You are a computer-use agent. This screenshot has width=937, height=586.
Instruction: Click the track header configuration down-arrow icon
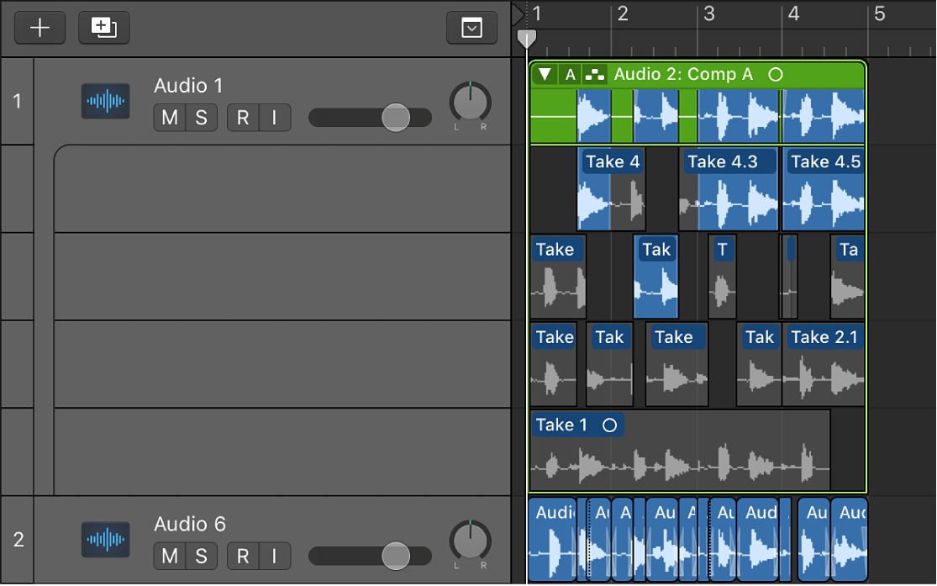[471, 28]
